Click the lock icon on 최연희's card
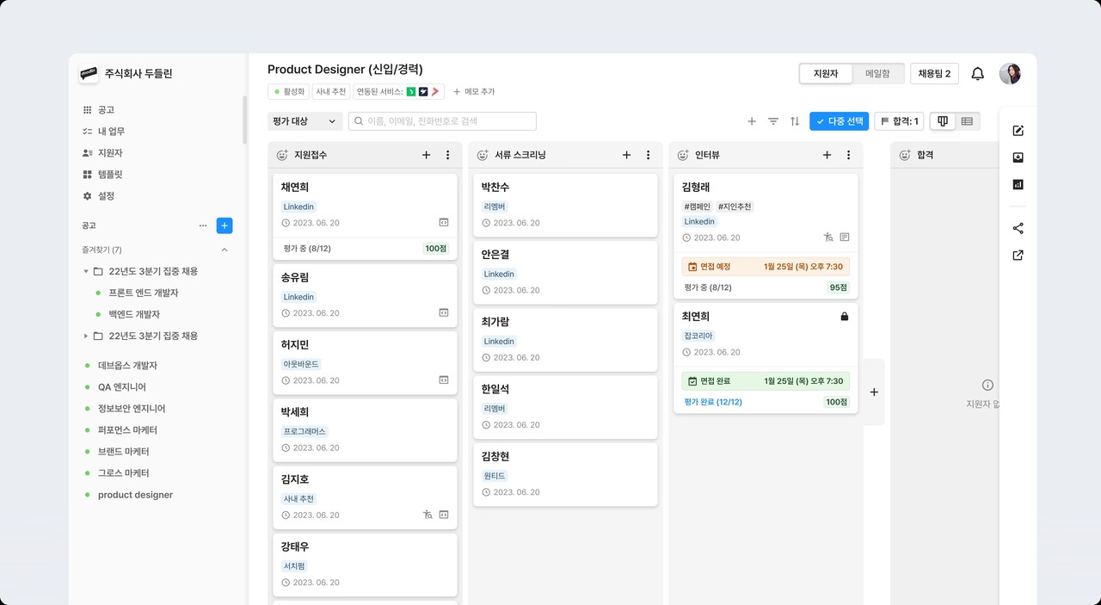This screenshot has width=1101, height=605. point(843,317)
